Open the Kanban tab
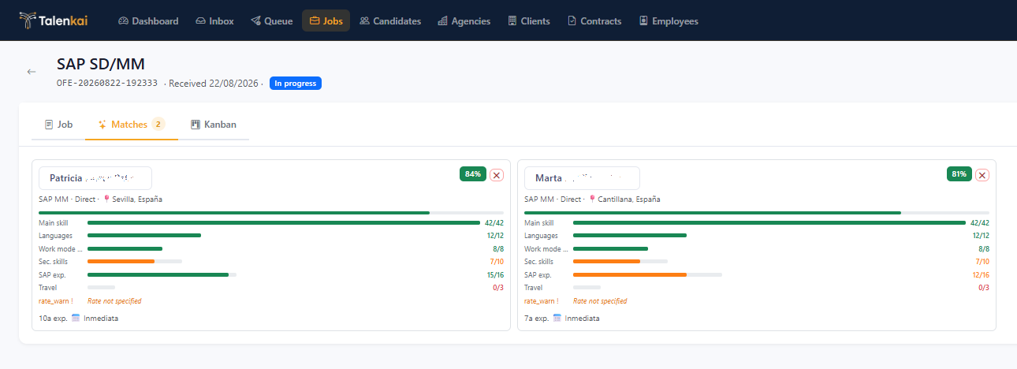Image resolution: width=1017 pixels, height=369 pixels. coord(214,125)
